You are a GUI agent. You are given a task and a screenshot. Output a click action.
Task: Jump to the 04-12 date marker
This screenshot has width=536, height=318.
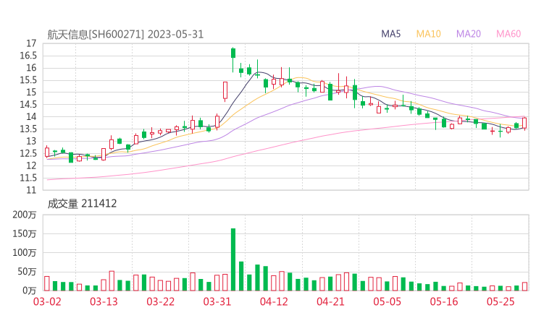[x=273, y=301]
